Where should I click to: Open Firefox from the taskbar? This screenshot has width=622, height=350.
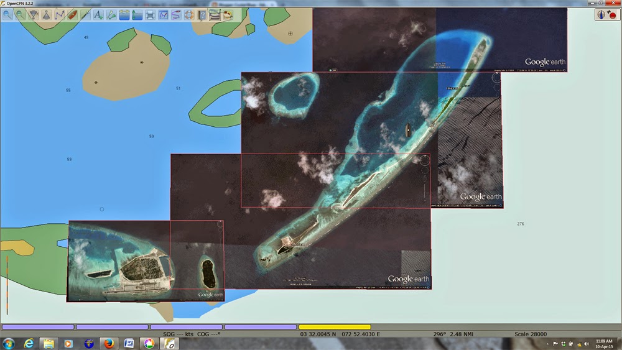coord(109,344)
